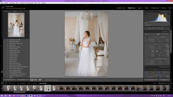
Task: Set treatment to Черно-белое
Action: coord(165,34)
